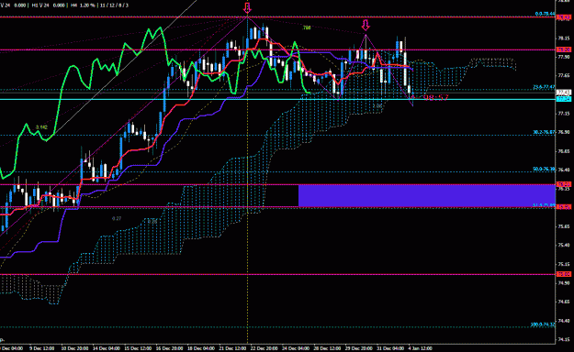Click the red down arrow at the 21 Dec peak
The image size is (574, 352).
247,7
